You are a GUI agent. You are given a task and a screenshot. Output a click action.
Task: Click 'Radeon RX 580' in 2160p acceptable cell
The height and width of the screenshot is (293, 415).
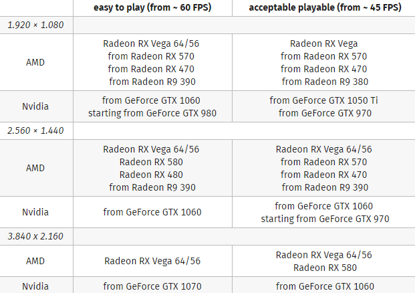pyautogui.click(x=325, y=268)
